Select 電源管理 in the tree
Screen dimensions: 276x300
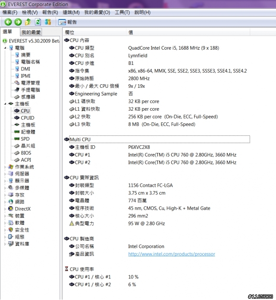point(30,83)
